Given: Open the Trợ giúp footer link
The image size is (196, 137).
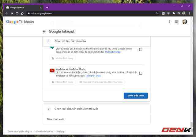Looking at the screenshot, I should 61,131.
